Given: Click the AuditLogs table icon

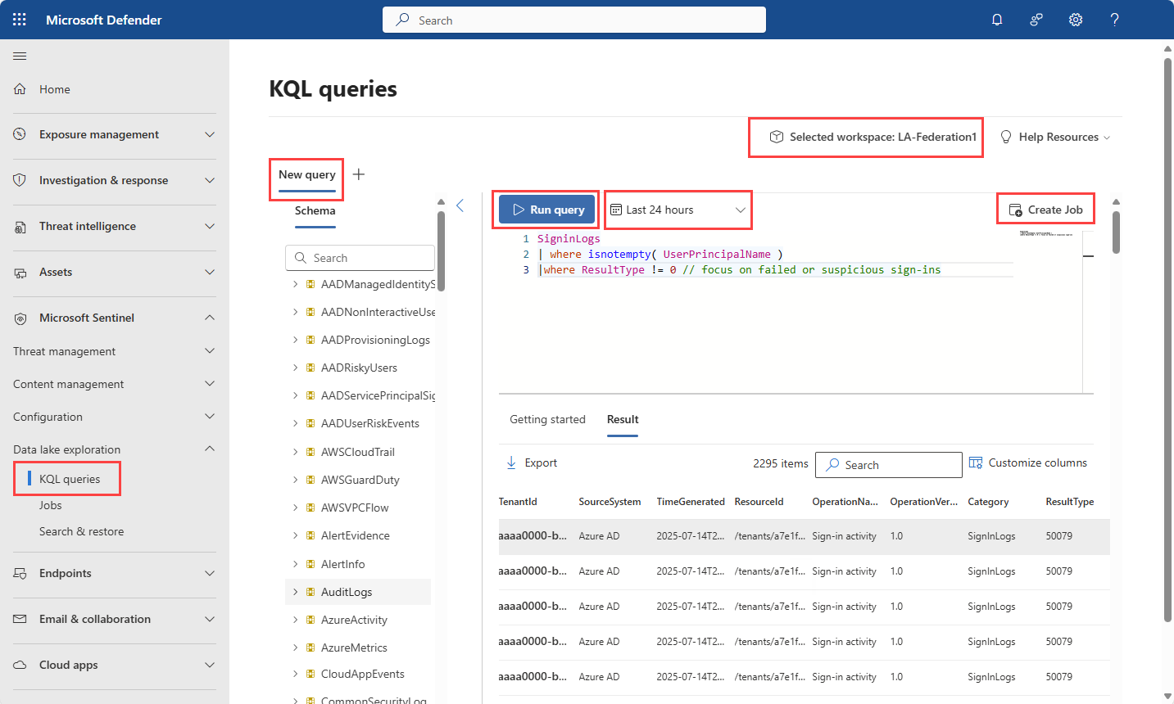Looking at the screenshot, I should (x=310, y=592).
